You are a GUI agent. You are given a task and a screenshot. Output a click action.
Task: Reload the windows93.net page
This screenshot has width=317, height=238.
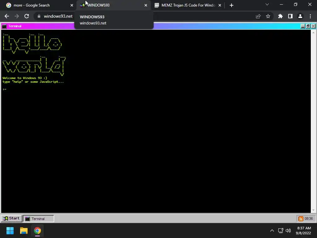tap(27, 16)
